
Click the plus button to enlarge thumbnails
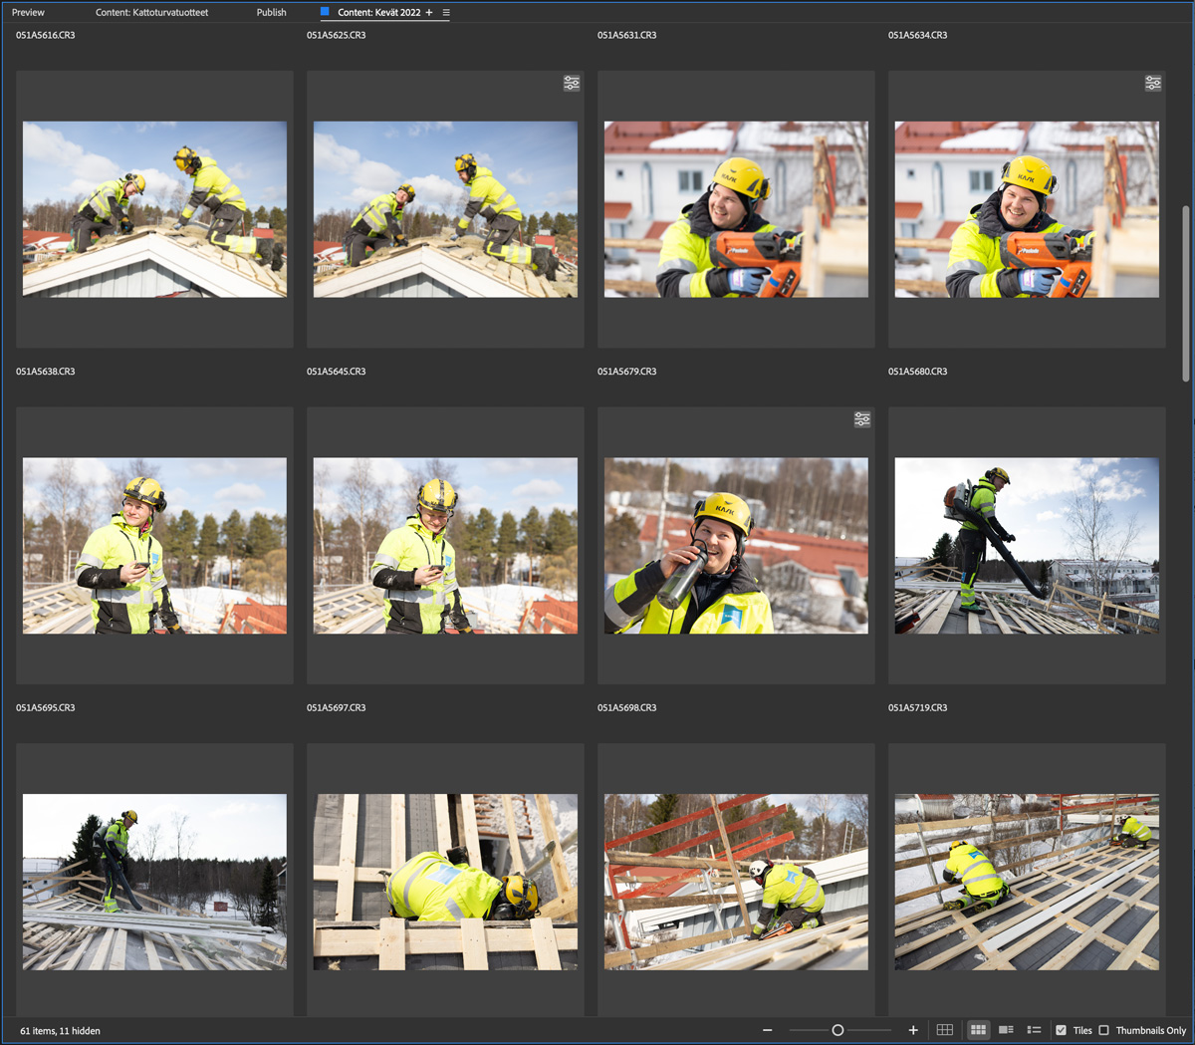pos(913,1030)
